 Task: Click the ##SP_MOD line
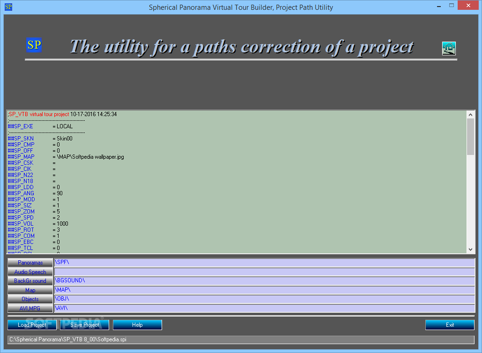point(34,199)
